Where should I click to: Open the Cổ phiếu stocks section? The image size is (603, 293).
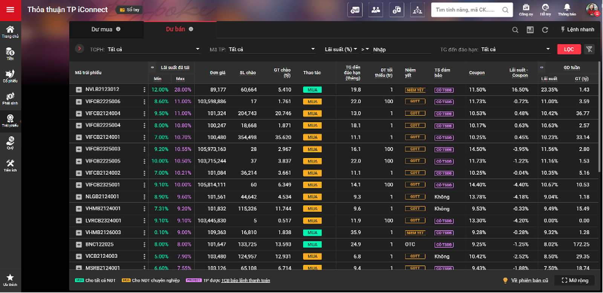point(10,76)
